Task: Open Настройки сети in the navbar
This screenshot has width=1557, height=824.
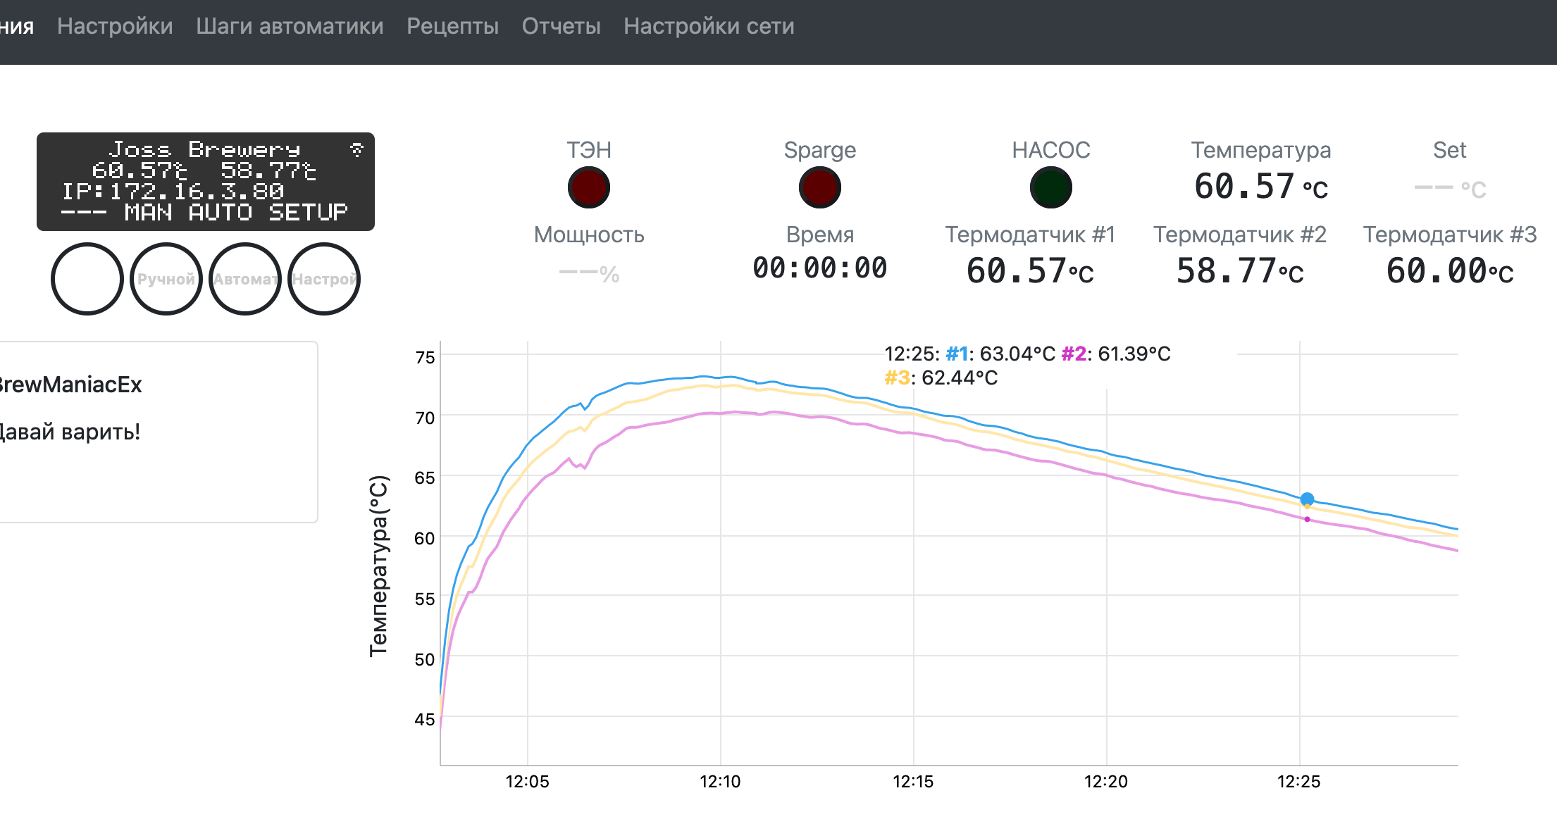Action: 709,26
